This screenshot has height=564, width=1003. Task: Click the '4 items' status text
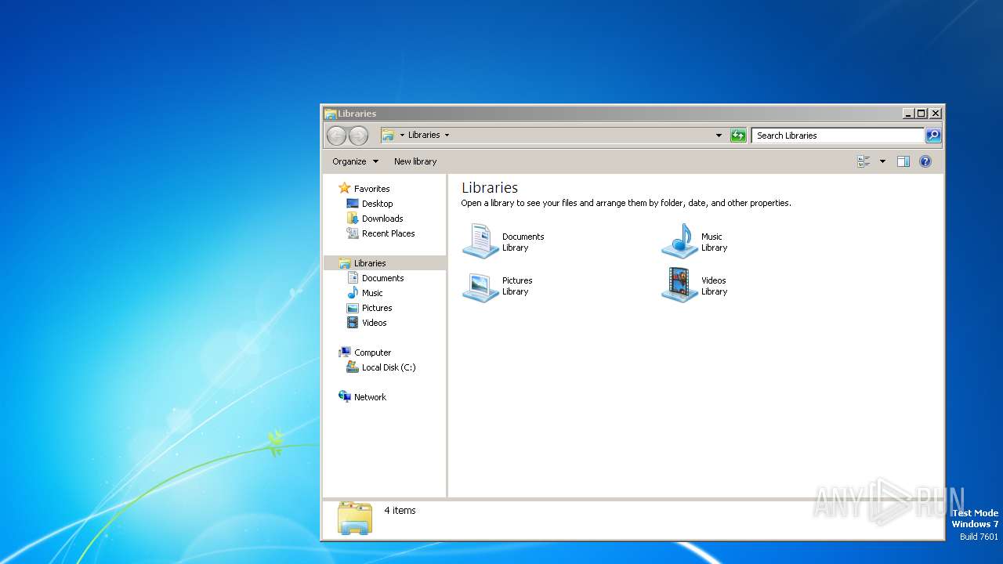pos(400,511)
